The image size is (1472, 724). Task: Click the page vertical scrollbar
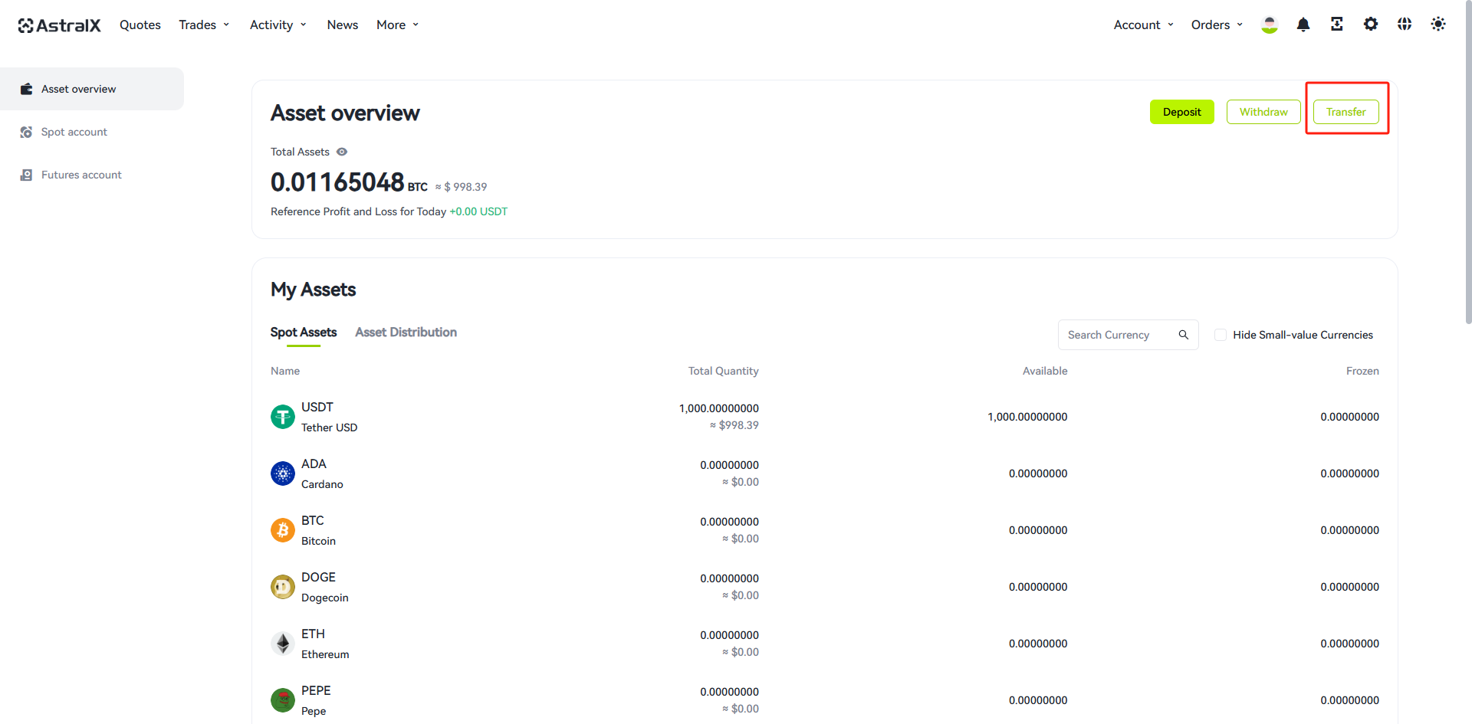point(1467,162)
